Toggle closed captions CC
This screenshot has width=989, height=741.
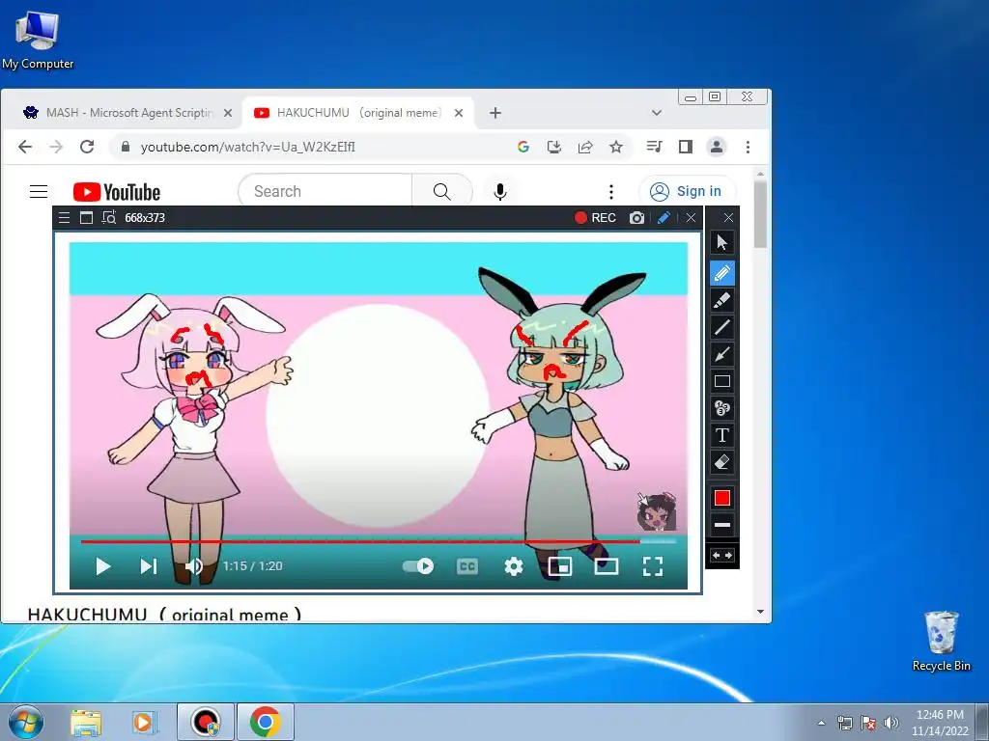tap(466, 565)
